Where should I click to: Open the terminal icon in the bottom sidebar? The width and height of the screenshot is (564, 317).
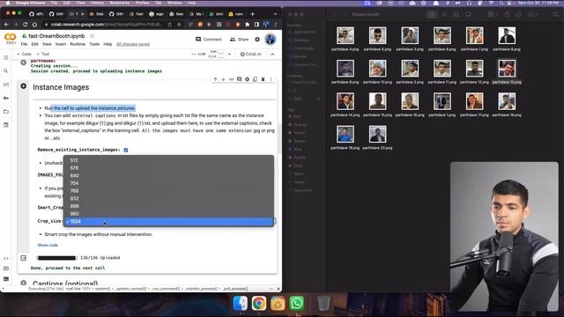pos(6,279)
